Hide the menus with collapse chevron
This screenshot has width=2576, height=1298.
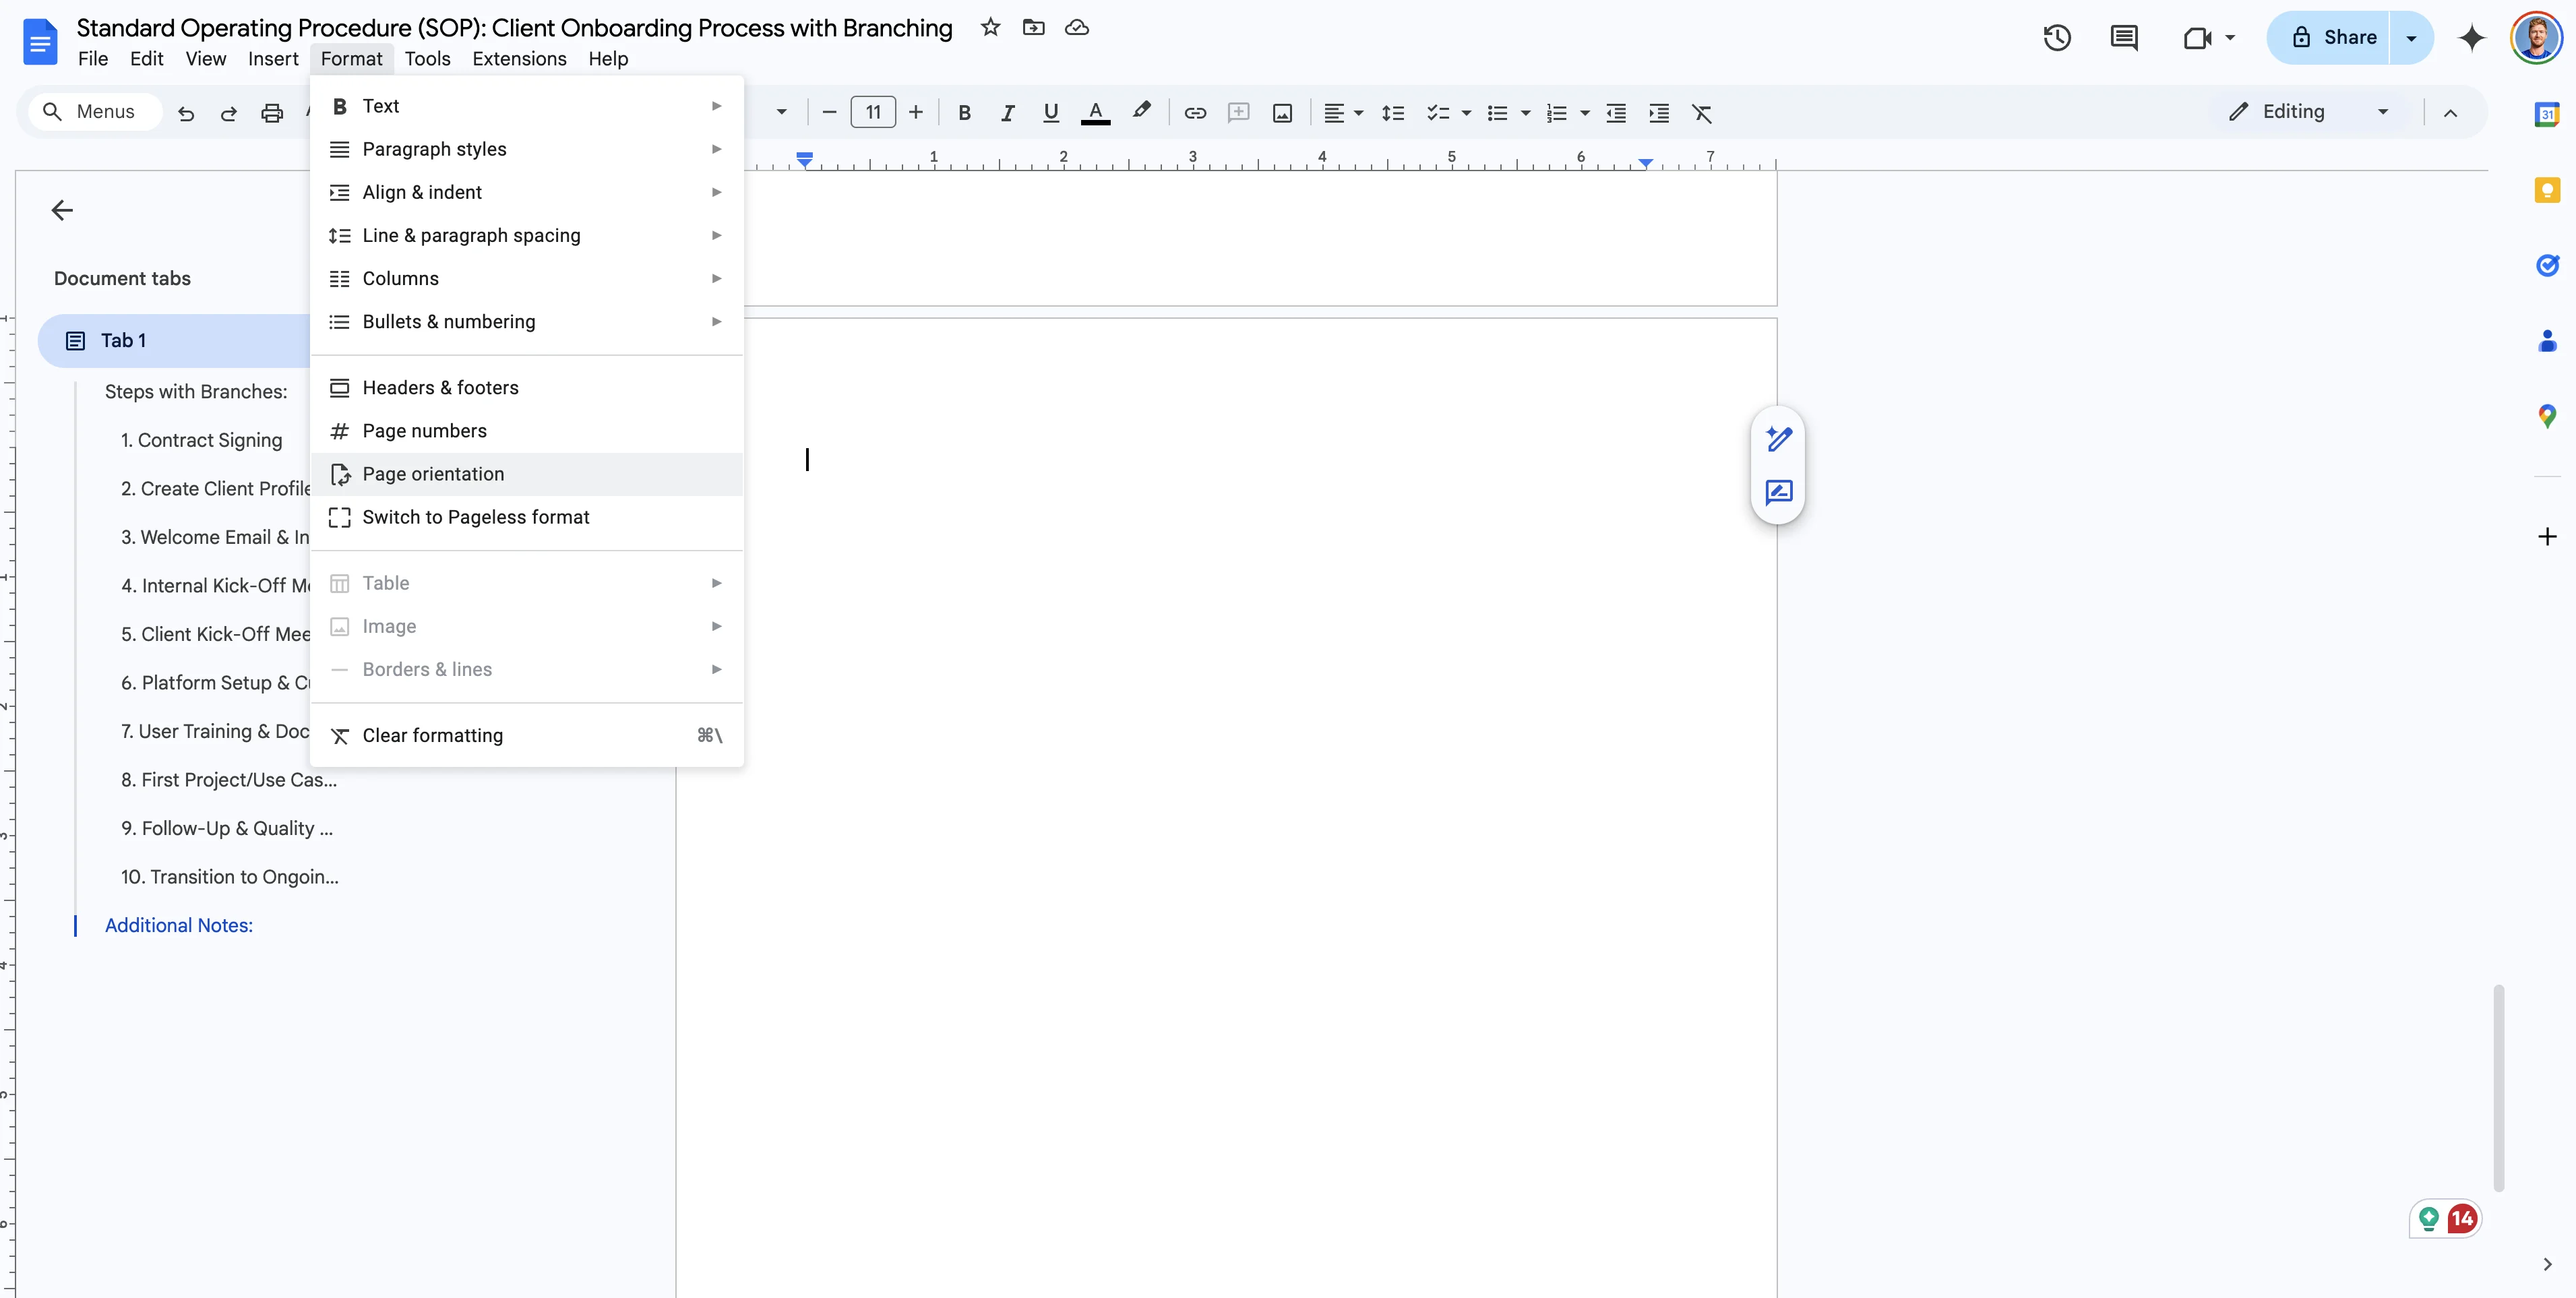pos(2450,113)
